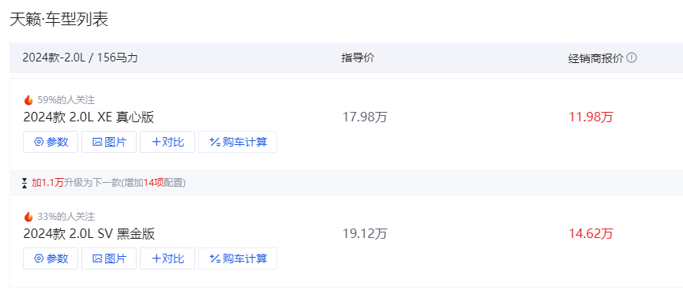The image size is (683, 290).
Task: Select the 2024款-2.0L / 156马力 group header
Action: tap(81, 58)
